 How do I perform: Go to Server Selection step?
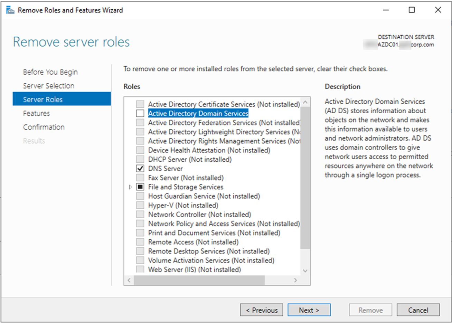(48, 86)
